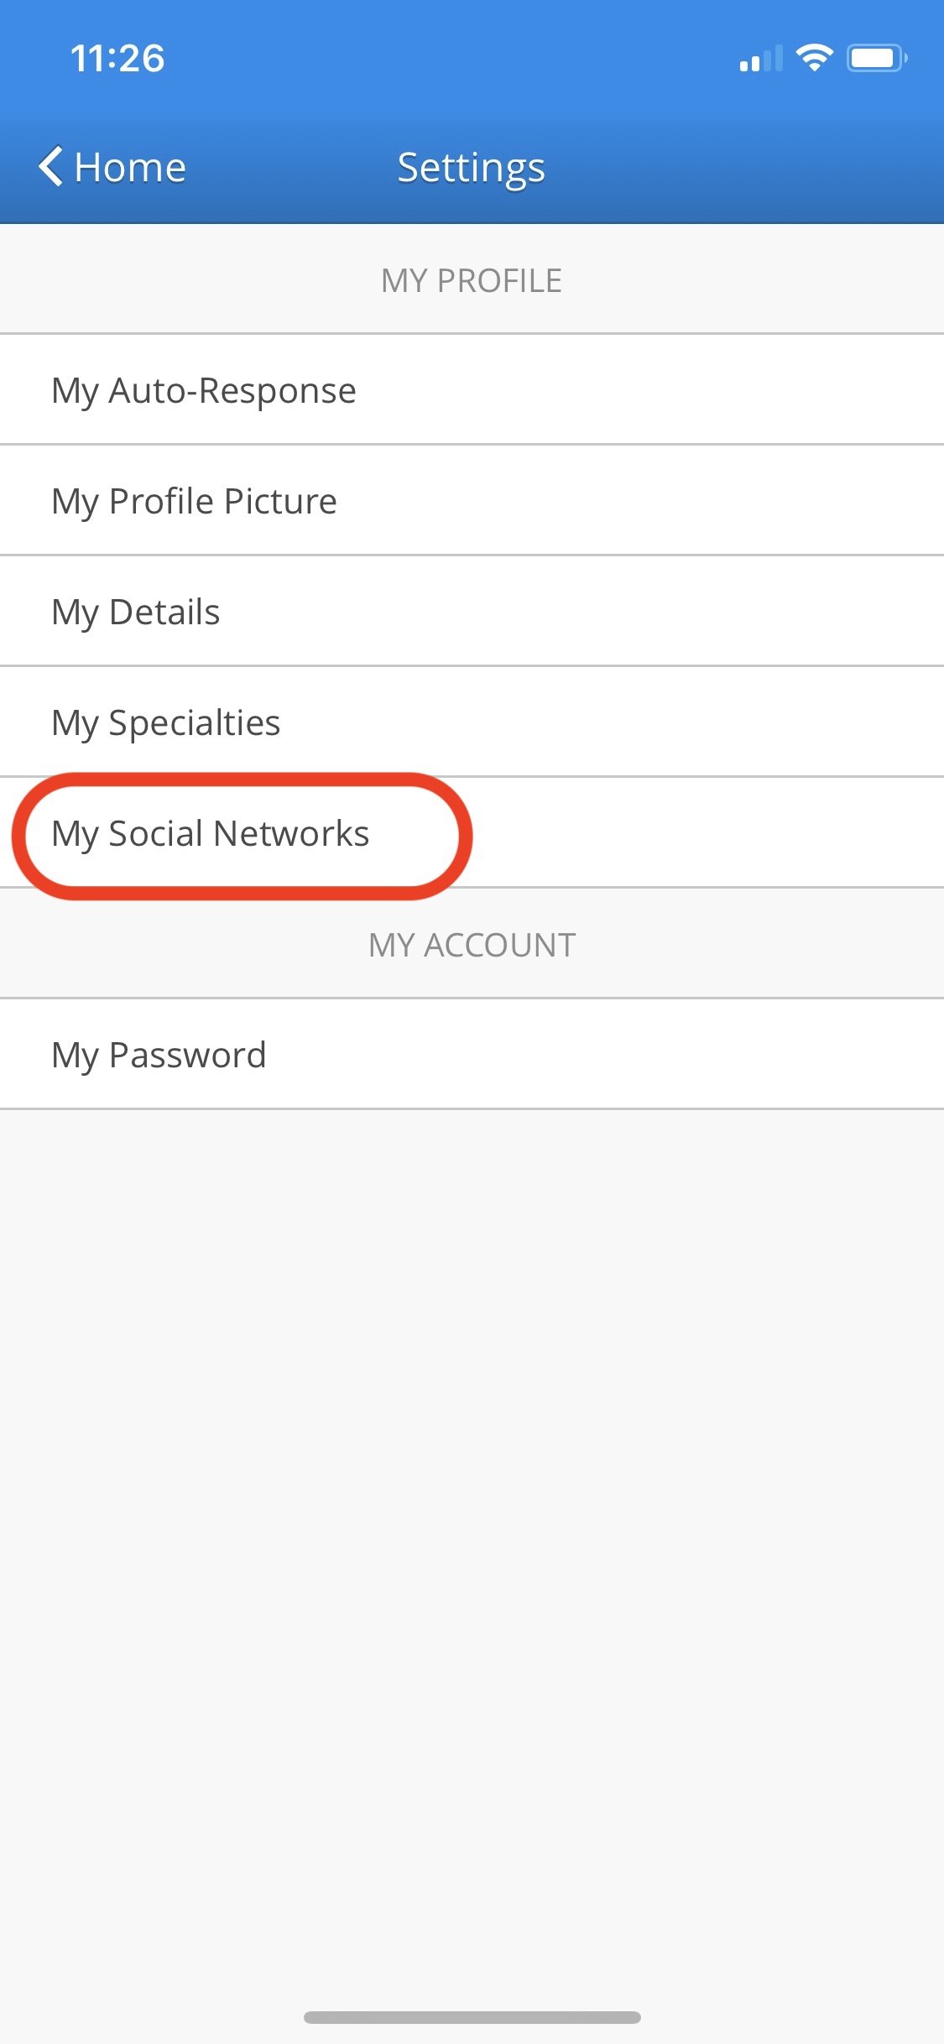The width and height of the screenshot is (944, 2044).
Task: Open My Profile Picture option
Action: click(x=472, y=501)
